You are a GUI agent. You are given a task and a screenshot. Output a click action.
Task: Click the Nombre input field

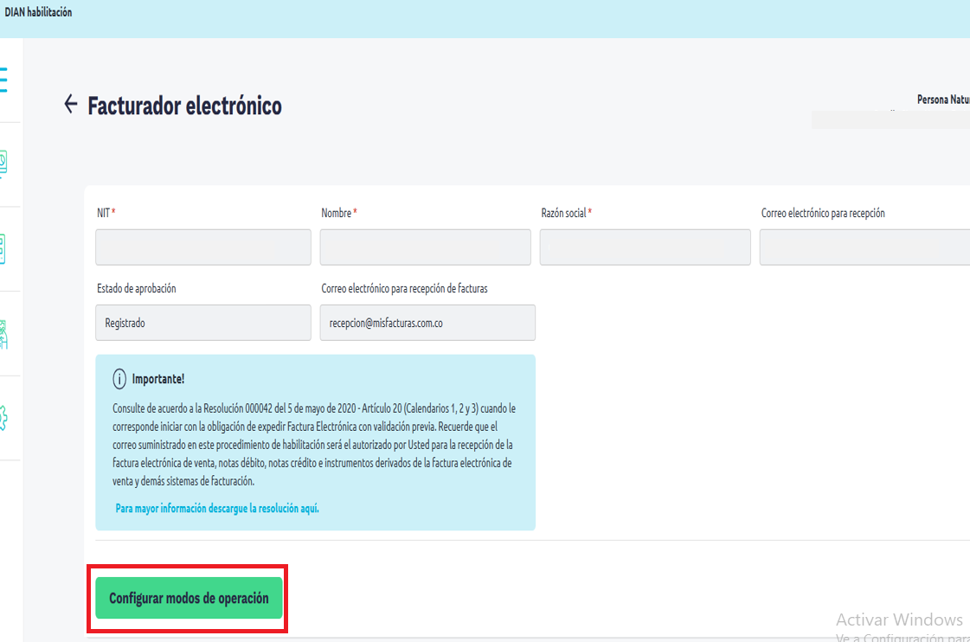pyautogui.click(x=425, y=247)
